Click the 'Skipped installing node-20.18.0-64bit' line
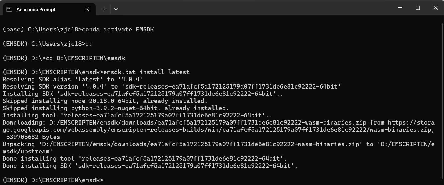 (105, 101)
